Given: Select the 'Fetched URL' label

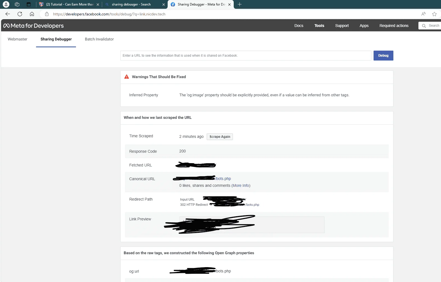Looking at the screenshot, I should (x=140, y=165).
